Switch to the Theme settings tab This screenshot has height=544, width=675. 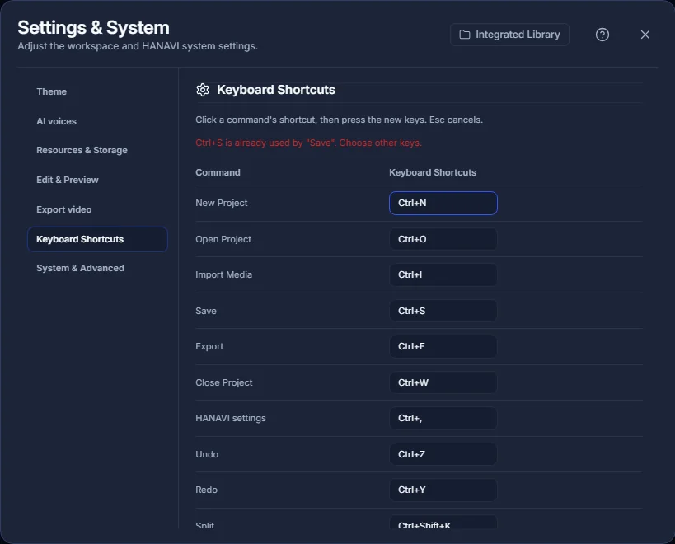click(52, 91)
